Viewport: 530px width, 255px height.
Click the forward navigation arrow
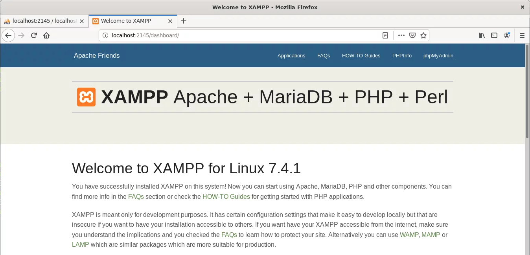click(21, 35)
